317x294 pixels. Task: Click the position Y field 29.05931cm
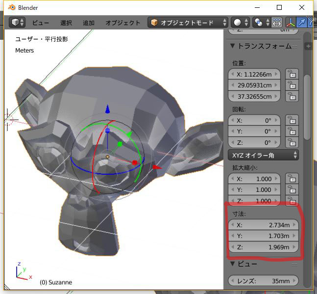(x=254, y=85)
